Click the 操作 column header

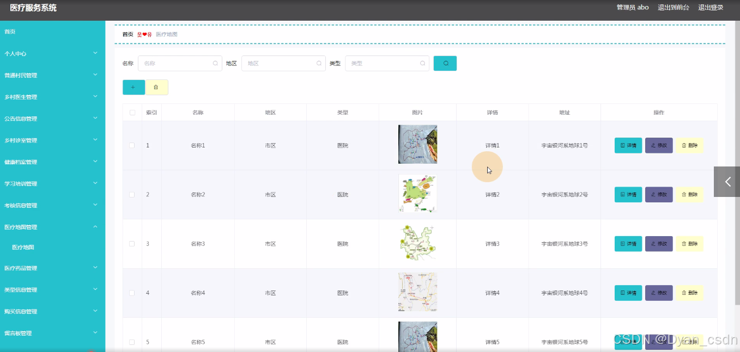click(659, 113)
